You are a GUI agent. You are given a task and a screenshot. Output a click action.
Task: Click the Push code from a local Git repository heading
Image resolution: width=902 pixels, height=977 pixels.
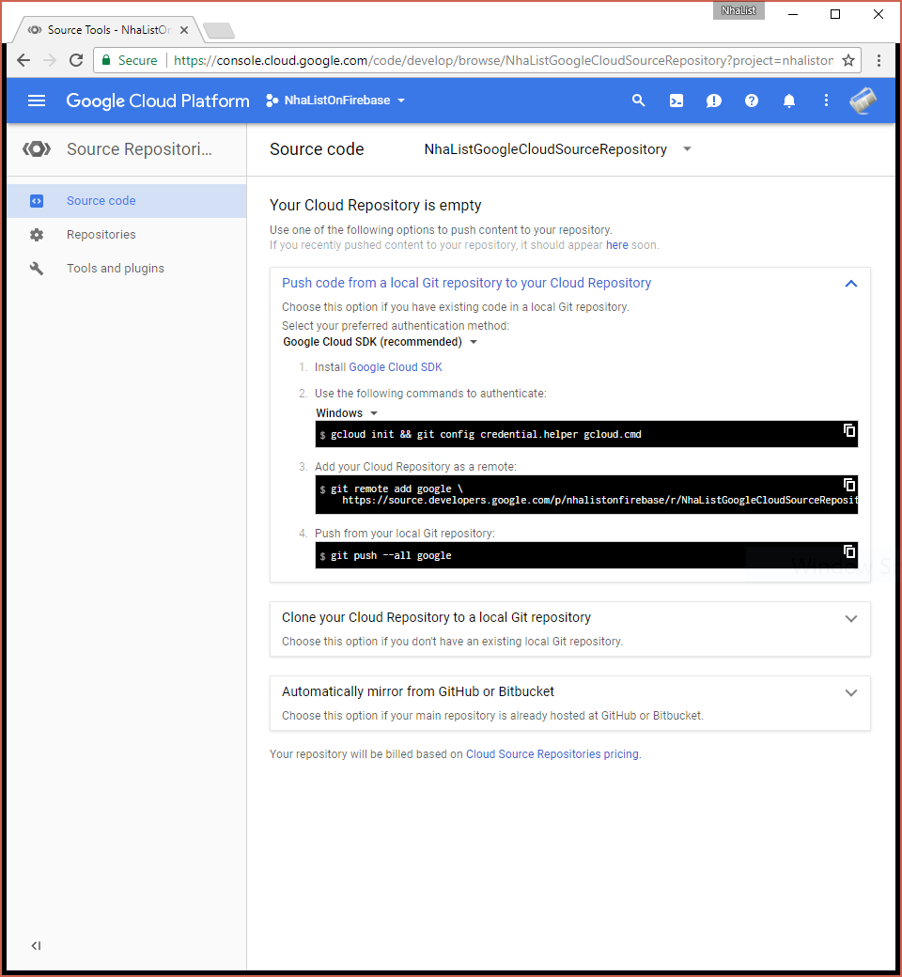466,283
